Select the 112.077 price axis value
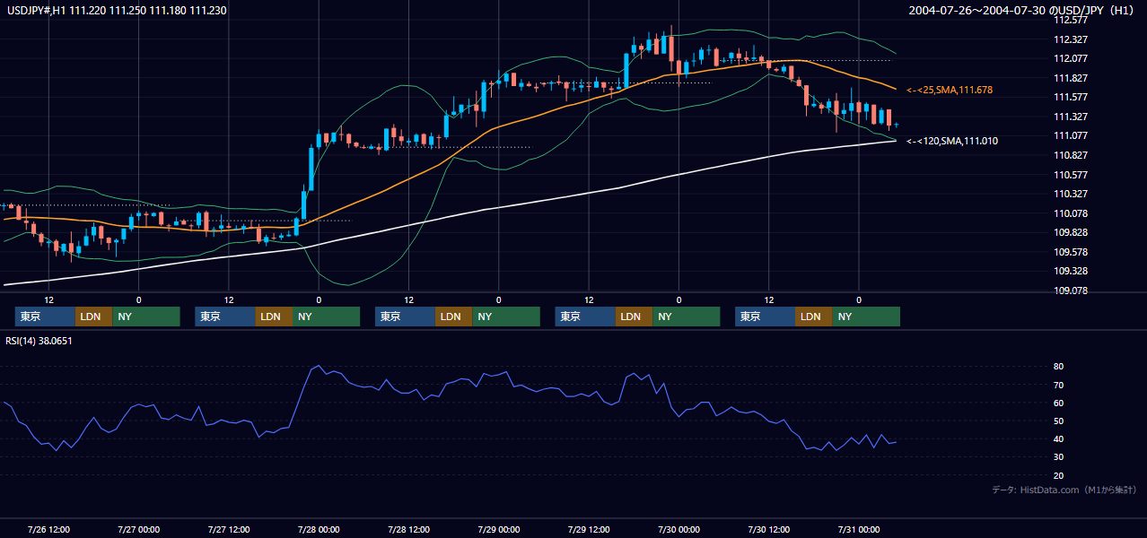Screen dimensions: 1147x538 1070,58
